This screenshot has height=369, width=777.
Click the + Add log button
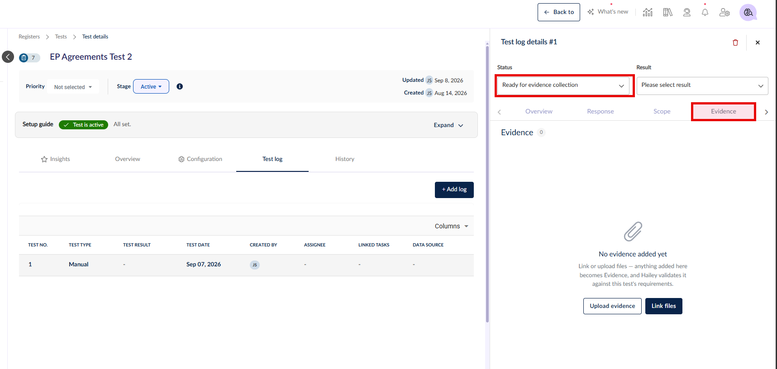(x=454, y=190)
